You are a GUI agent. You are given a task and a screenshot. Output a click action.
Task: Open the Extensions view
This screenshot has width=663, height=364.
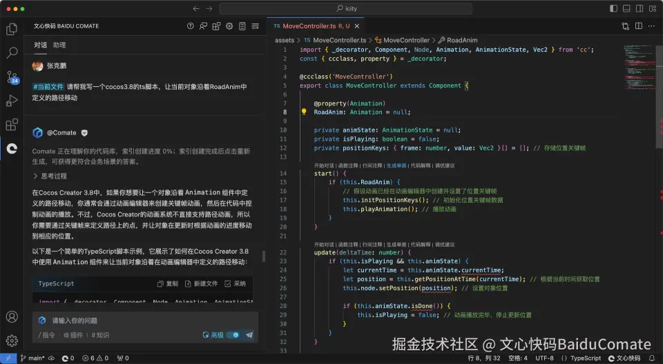(12, 125)
